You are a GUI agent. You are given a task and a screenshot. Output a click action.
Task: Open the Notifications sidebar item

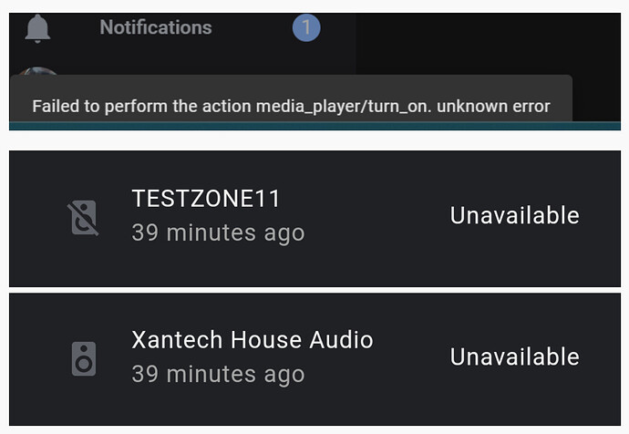tap(155, 27)
